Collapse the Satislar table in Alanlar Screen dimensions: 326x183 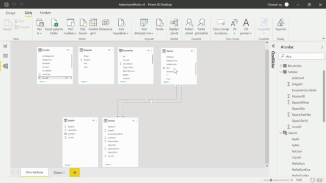point(281,72)
